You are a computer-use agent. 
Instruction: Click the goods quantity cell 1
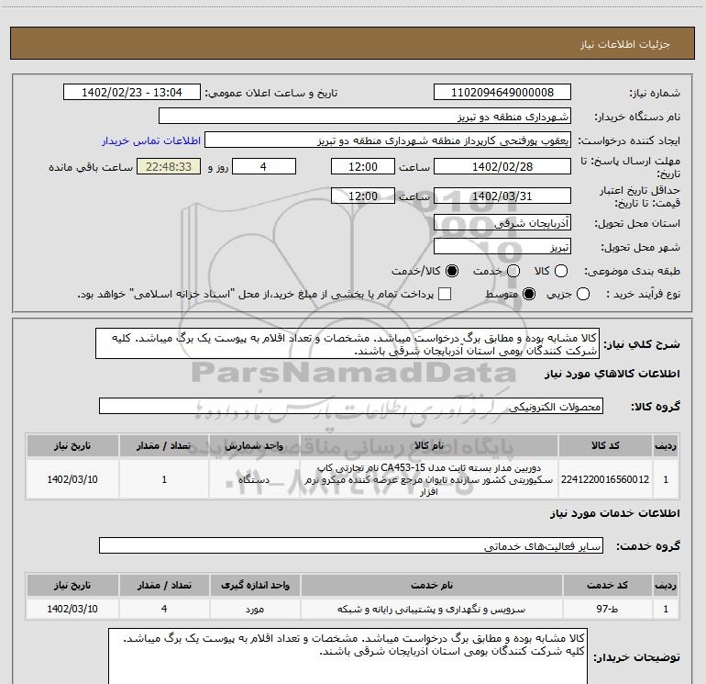point(164,479)
